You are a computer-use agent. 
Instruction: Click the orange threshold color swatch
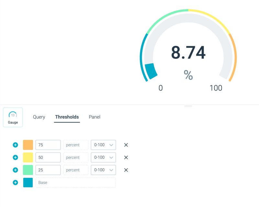tap(28, 145)
